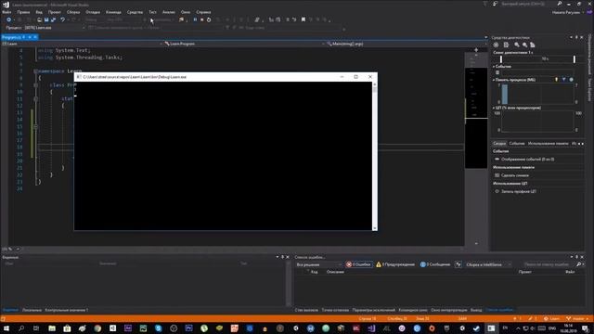Image resolution: width=594 pixels, height=334 pixels.
Task: Click the bookmark toolbar icon
Action: (303, 19)
